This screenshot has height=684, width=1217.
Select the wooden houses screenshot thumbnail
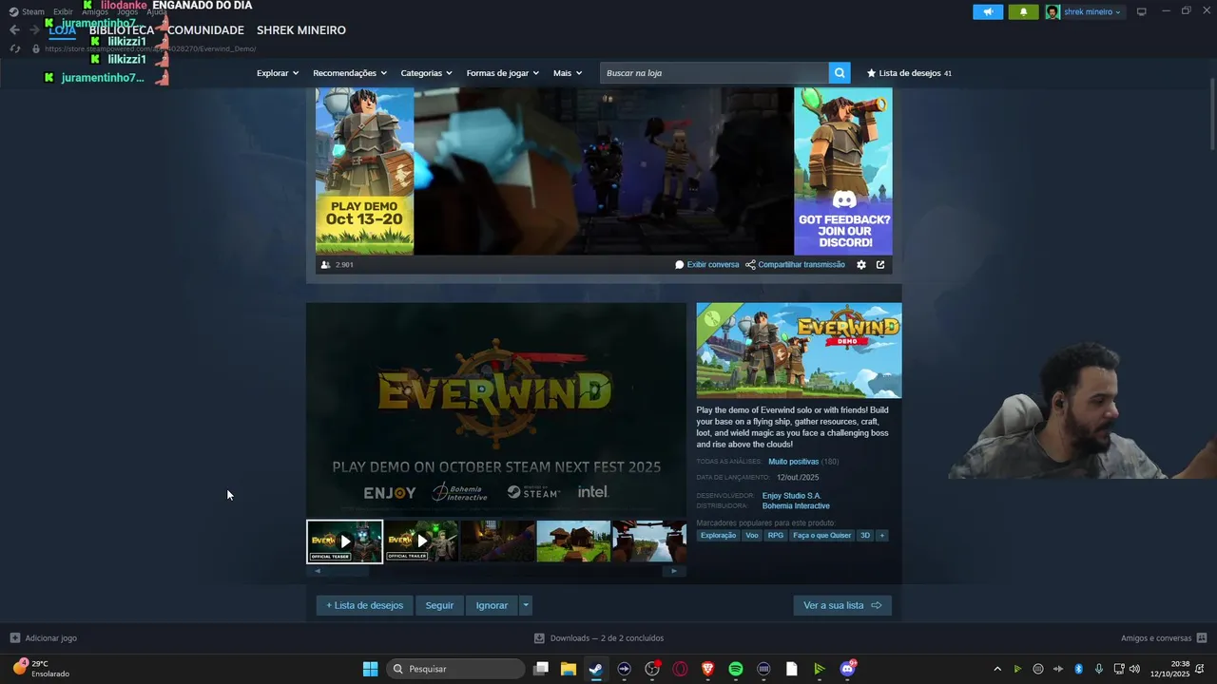(573, 541)
